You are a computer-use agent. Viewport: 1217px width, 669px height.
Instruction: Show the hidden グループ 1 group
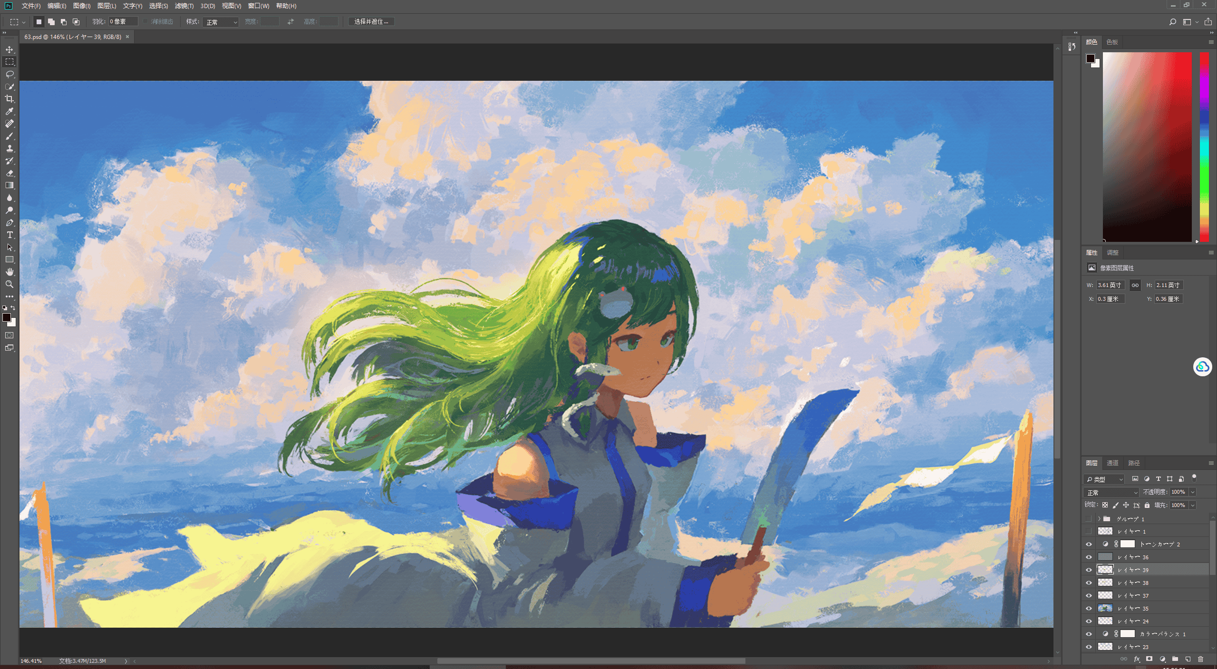tap(1089, 518)
